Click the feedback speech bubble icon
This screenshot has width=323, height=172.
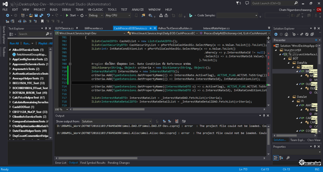point(247,3)
